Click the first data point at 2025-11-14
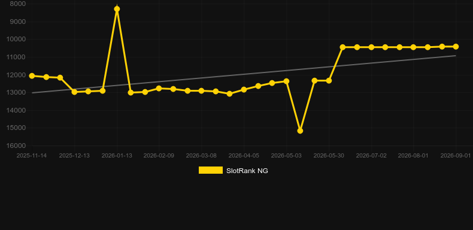473x230 pixels. coord(32,75)
